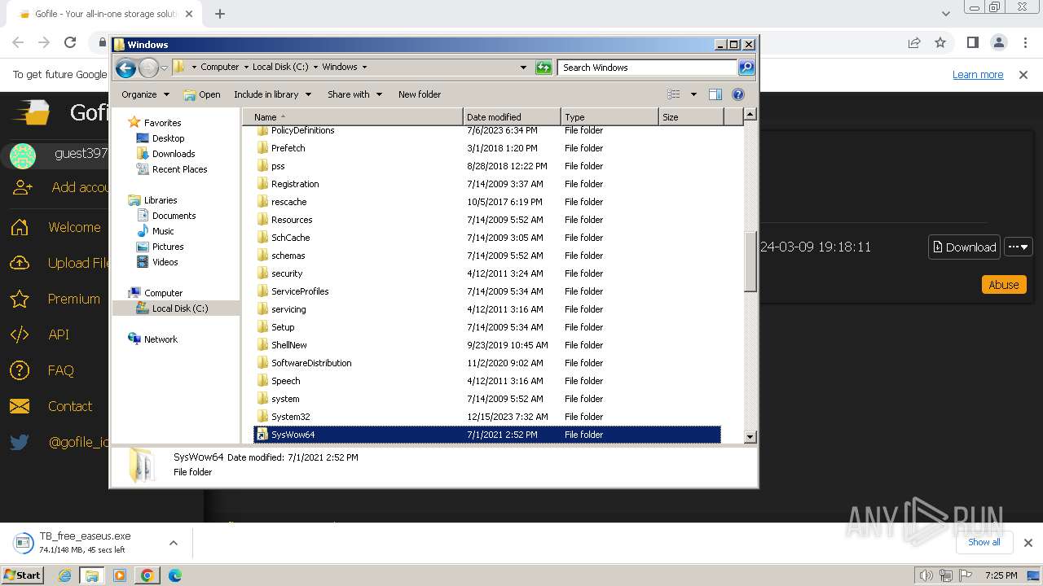The image size is (1043, 586).
Task: Open Chrome three-dot menu
Action: click(1024, 42)
